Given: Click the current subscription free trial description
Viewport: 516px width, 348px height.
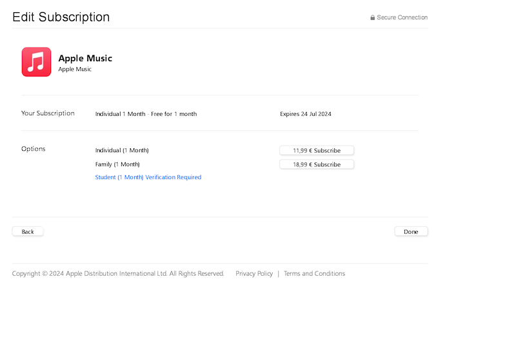Looking at the screenshot, I should coord(146,114).
